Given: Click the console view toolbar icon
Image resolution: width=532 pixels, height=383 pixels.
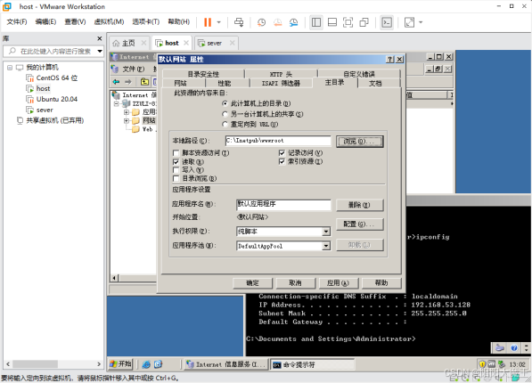Looking at the screenshot, I should point(387,22).
